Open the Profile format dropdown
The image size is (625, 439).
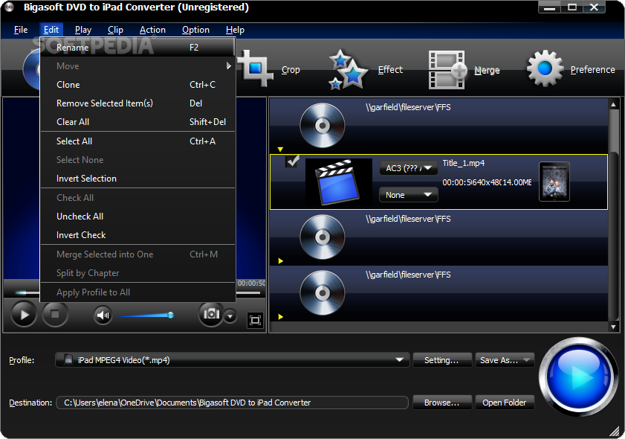click(233, 360)
